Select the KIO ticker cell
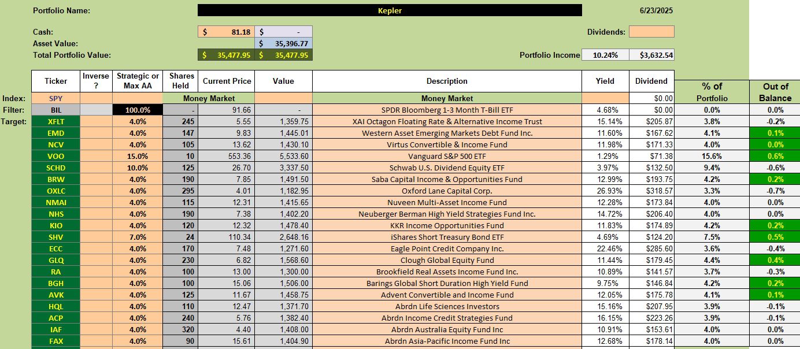This screenshot has height=349, width=800. 55,225
